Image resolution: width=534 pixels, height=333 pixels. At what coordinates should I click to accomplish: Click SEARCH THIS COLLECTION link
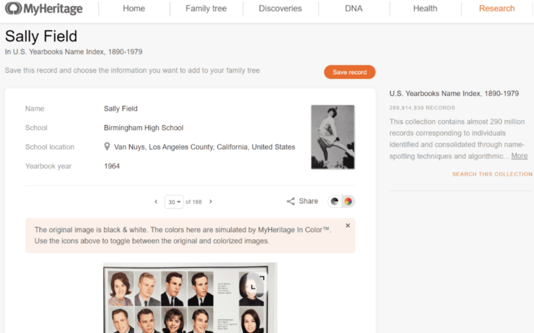point(492,174)
